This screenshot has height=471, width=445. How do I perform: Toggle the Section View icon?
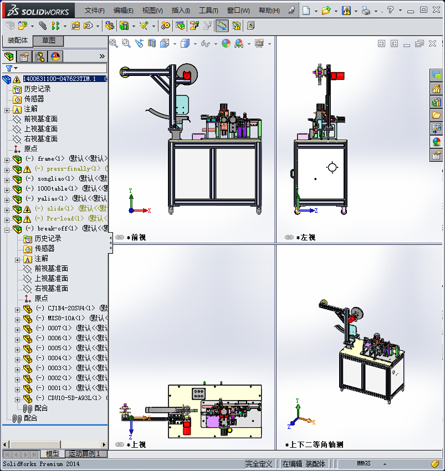point(152,43)
